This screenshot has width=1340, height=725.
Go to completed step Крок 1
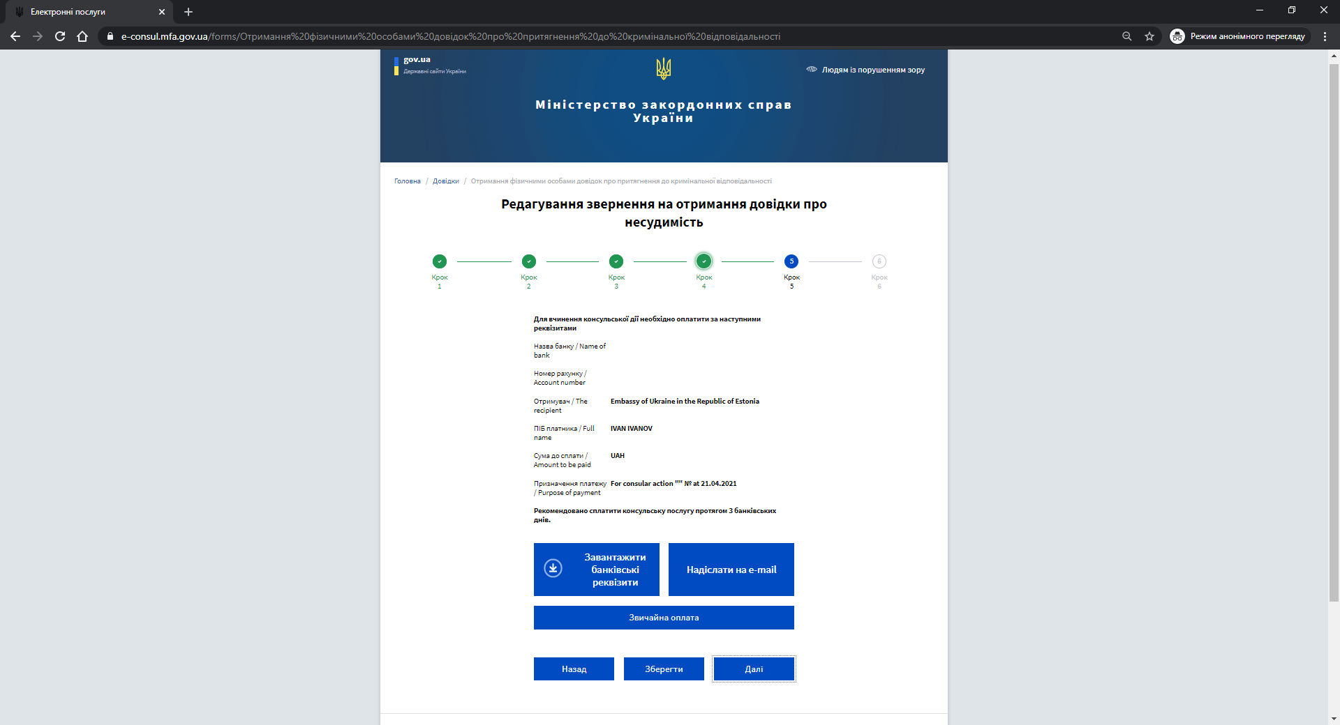440,261
